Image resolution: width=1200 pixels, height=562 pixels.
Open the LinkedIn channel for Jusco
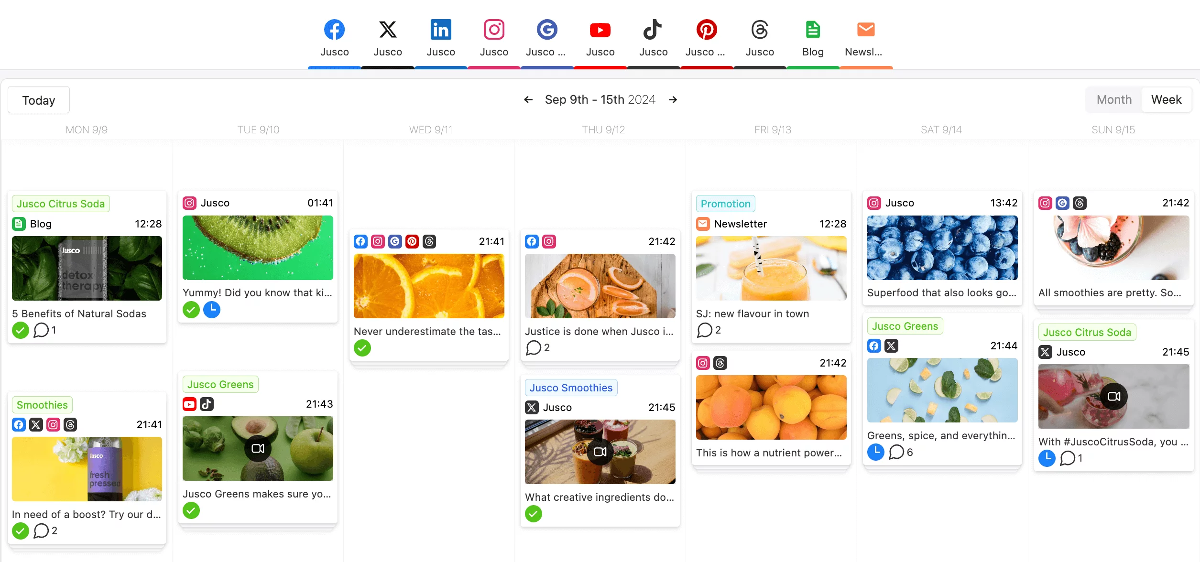(441, 38)
